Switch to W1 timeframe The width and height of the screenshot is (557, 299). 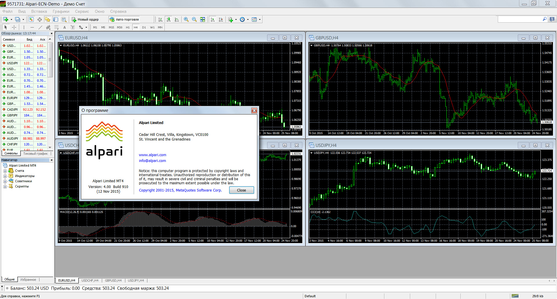coord(152,27)
